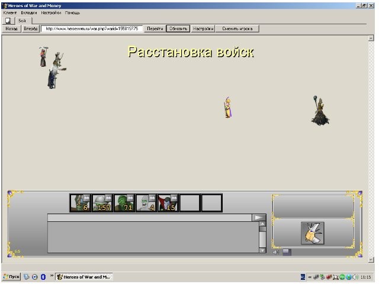This screenshot has width=379, height=284.
Task: Click the tray volume icon
Action: coord(355,277)
